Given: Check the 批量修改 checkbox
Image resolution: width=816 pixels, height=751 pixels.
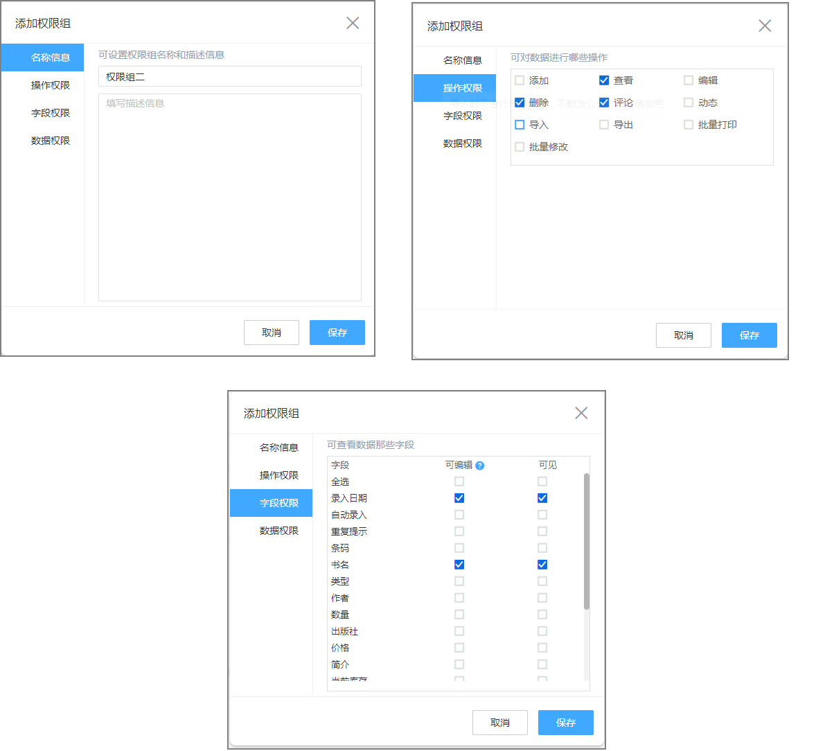Looking at the screenshot, I should coord(520,147).
